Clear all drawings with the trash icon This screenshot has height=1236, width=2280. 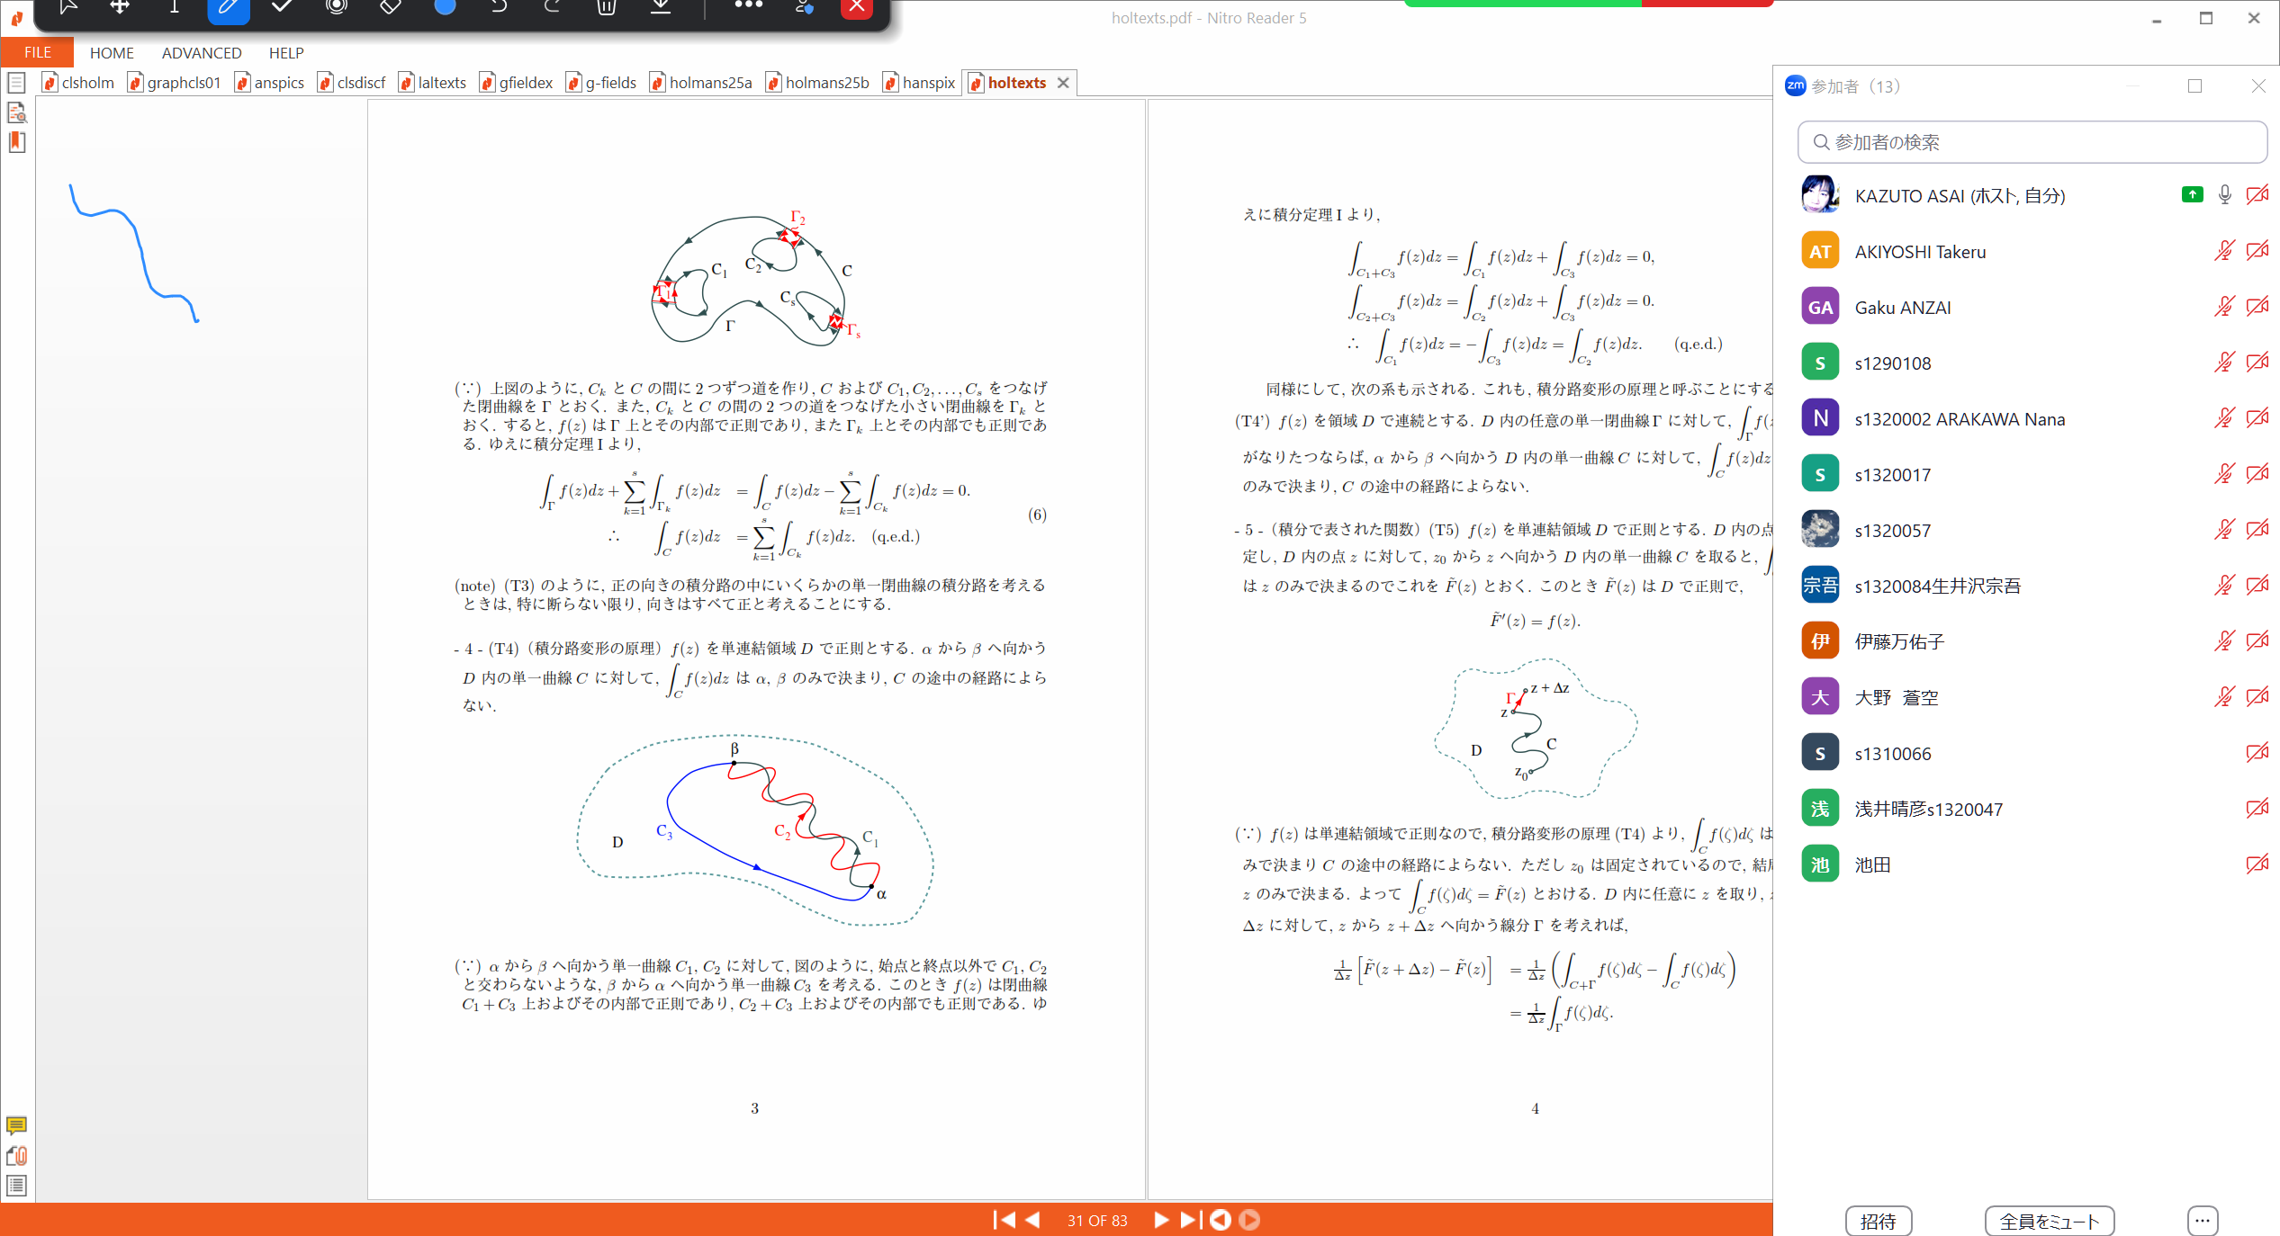click(606, 7)
